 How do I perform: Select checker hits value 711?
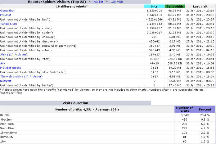click(154, 37)
